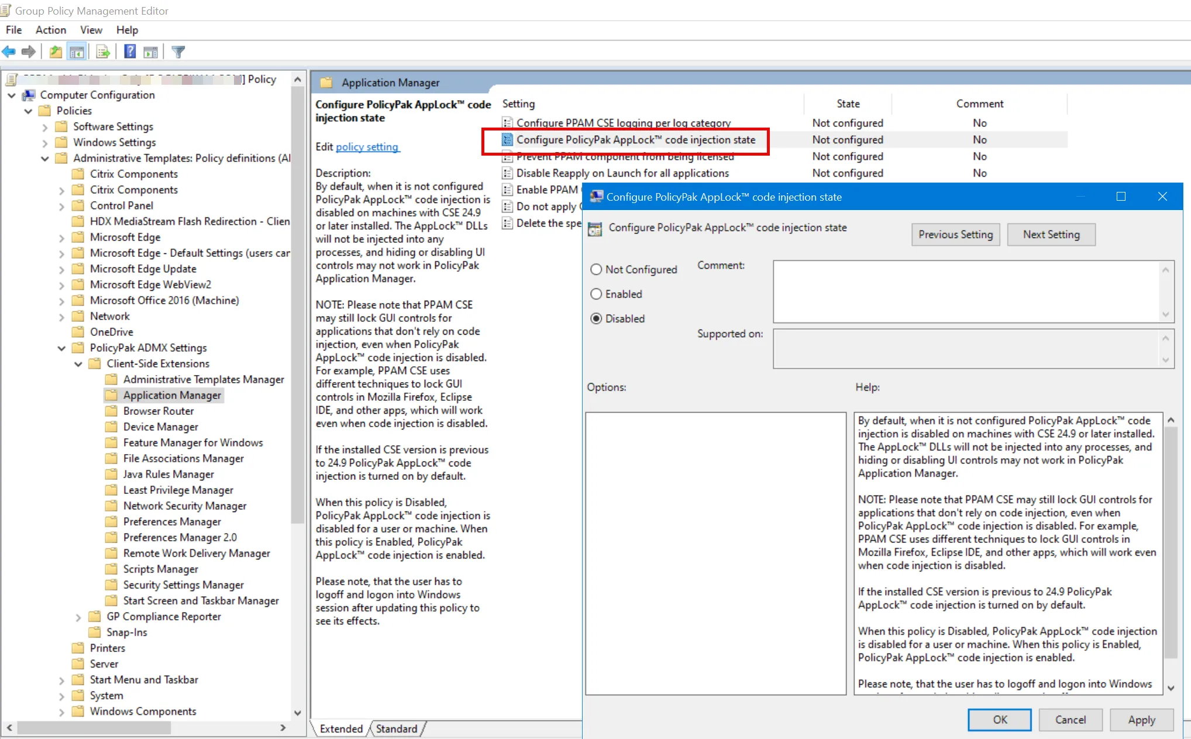Screen dimensions: 1191x739
Task: Click the policy setting link
Action: tap(367, 147)
